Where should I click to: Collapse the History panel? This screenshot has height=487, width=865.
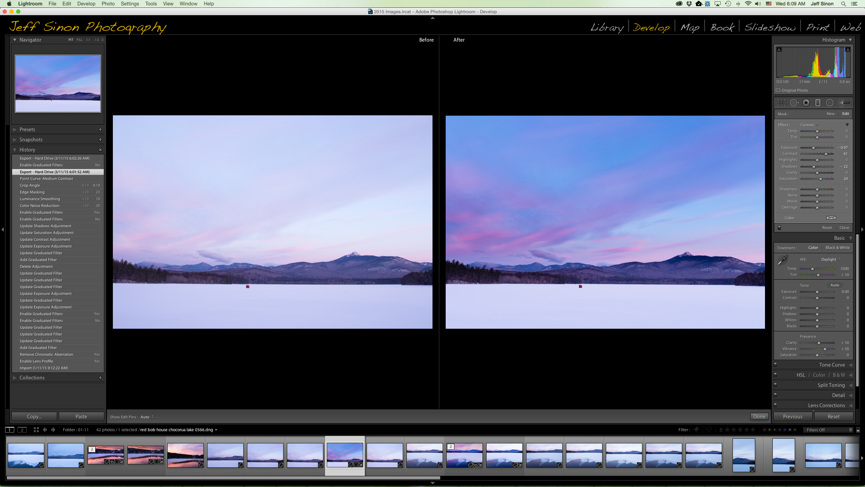(x=15, y=150)
